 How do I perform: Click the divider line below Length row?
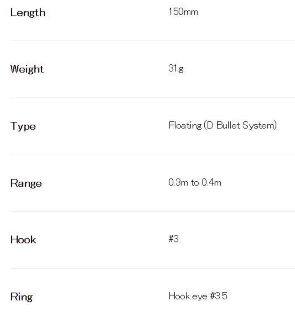[x=152, y=41]
